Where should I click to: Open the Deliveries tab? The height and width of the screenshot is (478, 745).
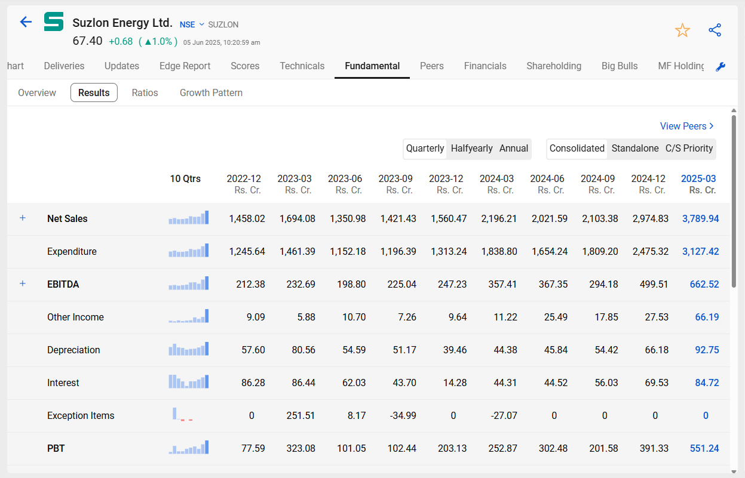tap(64, 66)
